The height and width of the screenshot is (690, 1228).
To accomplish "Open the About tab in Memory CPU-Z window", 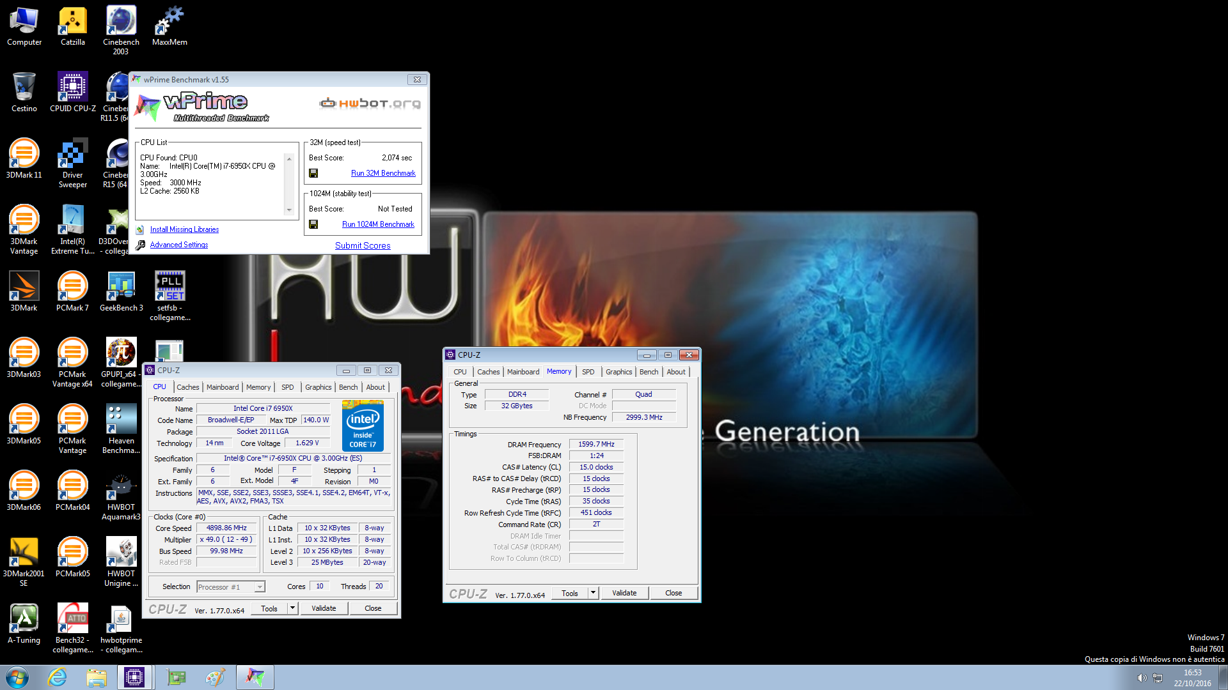I will pyautogui.click(x=676, y=372).
